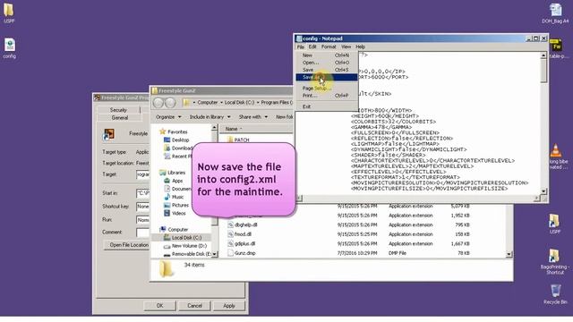Viewport: 573px width, 322px height.
Task: Open the Organize dropdown
Action: (168, 117)
